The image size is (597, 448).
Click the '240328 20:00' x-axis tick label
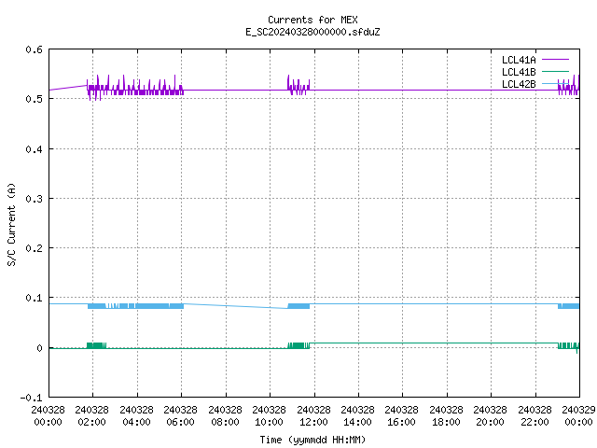point(490,415)
